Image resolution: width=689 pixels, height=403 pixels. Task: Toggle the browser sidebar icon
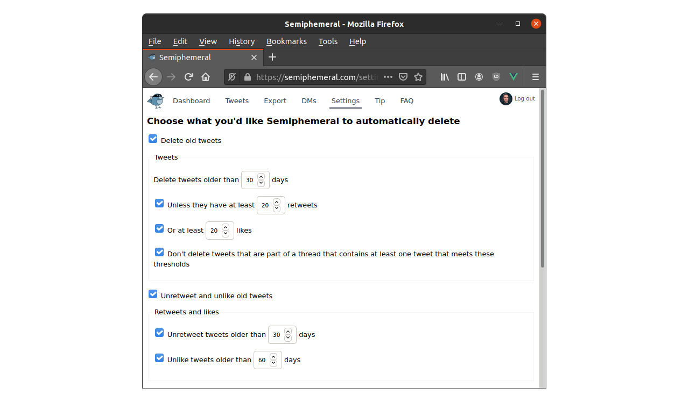point(462,77)
